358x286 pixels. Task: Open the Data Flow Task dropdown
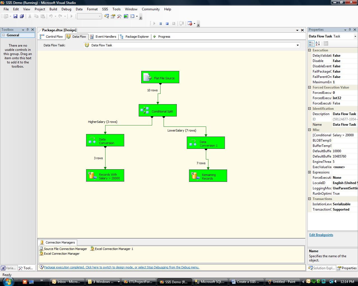298,45
